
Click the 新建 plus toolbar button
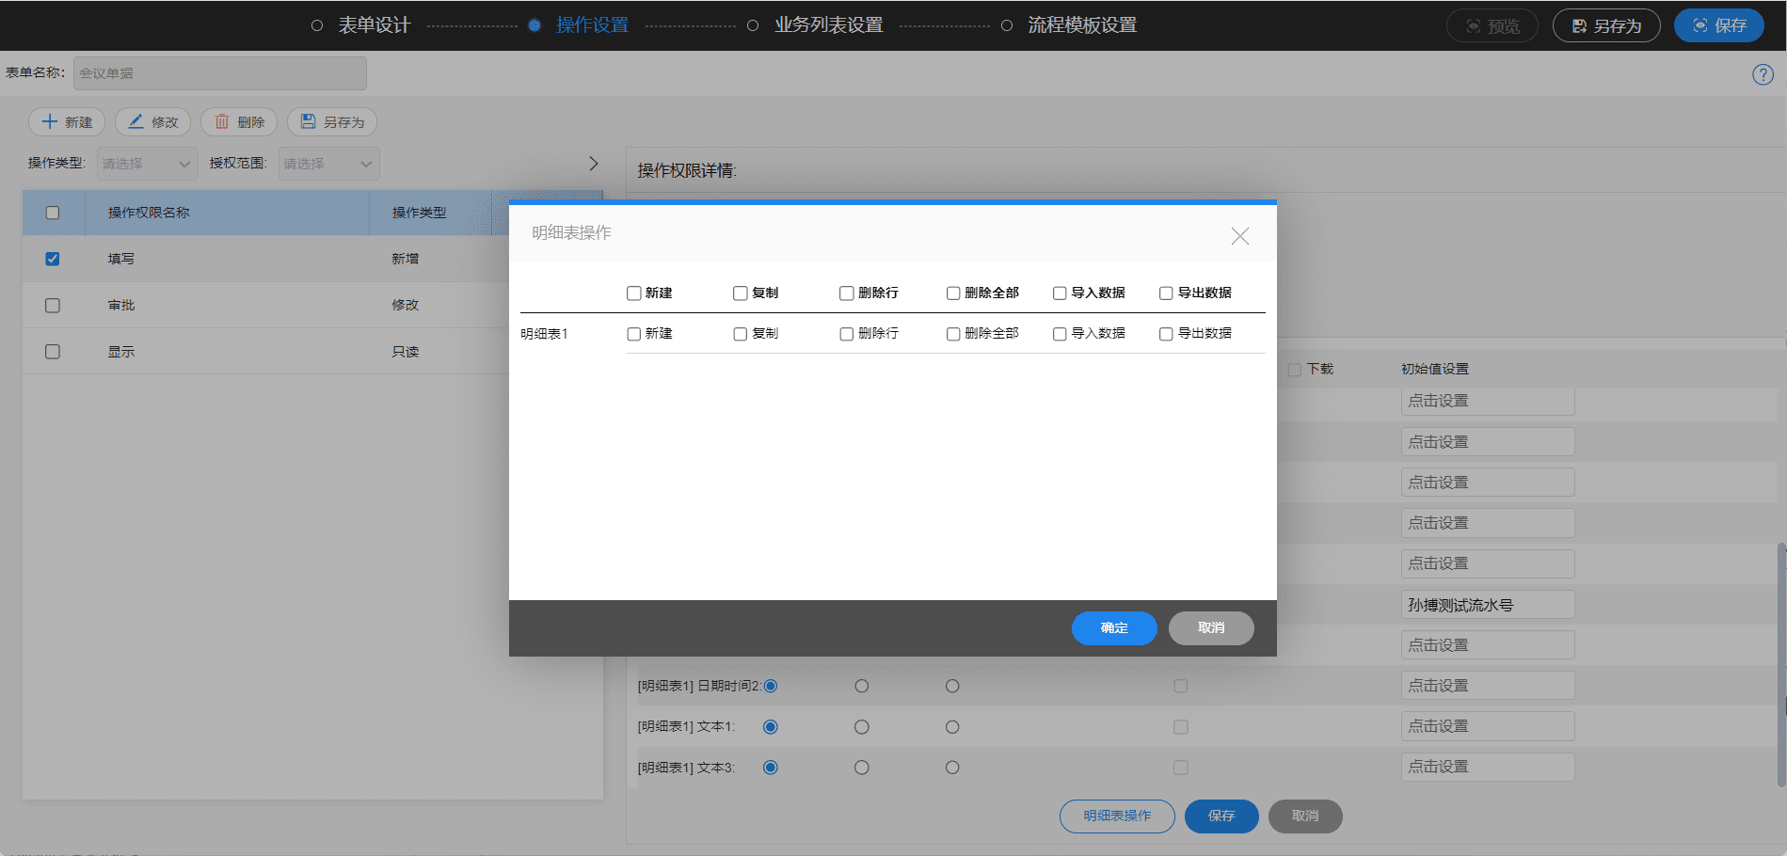(67, 122)
